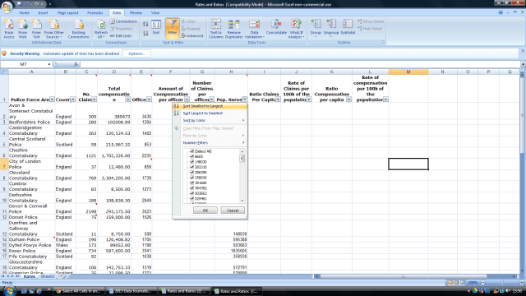
Task: Open Outline dialog launcher
Action: click(383, 42)
